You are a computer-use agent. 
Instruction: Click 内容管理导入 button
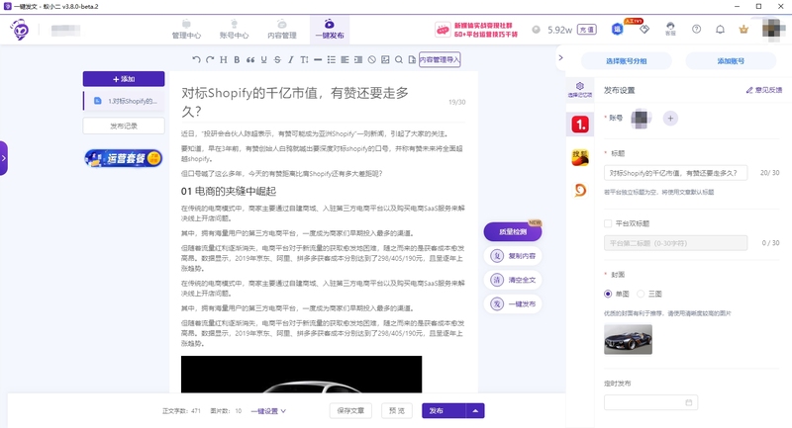pyautogui.click(x=440, y=59)
